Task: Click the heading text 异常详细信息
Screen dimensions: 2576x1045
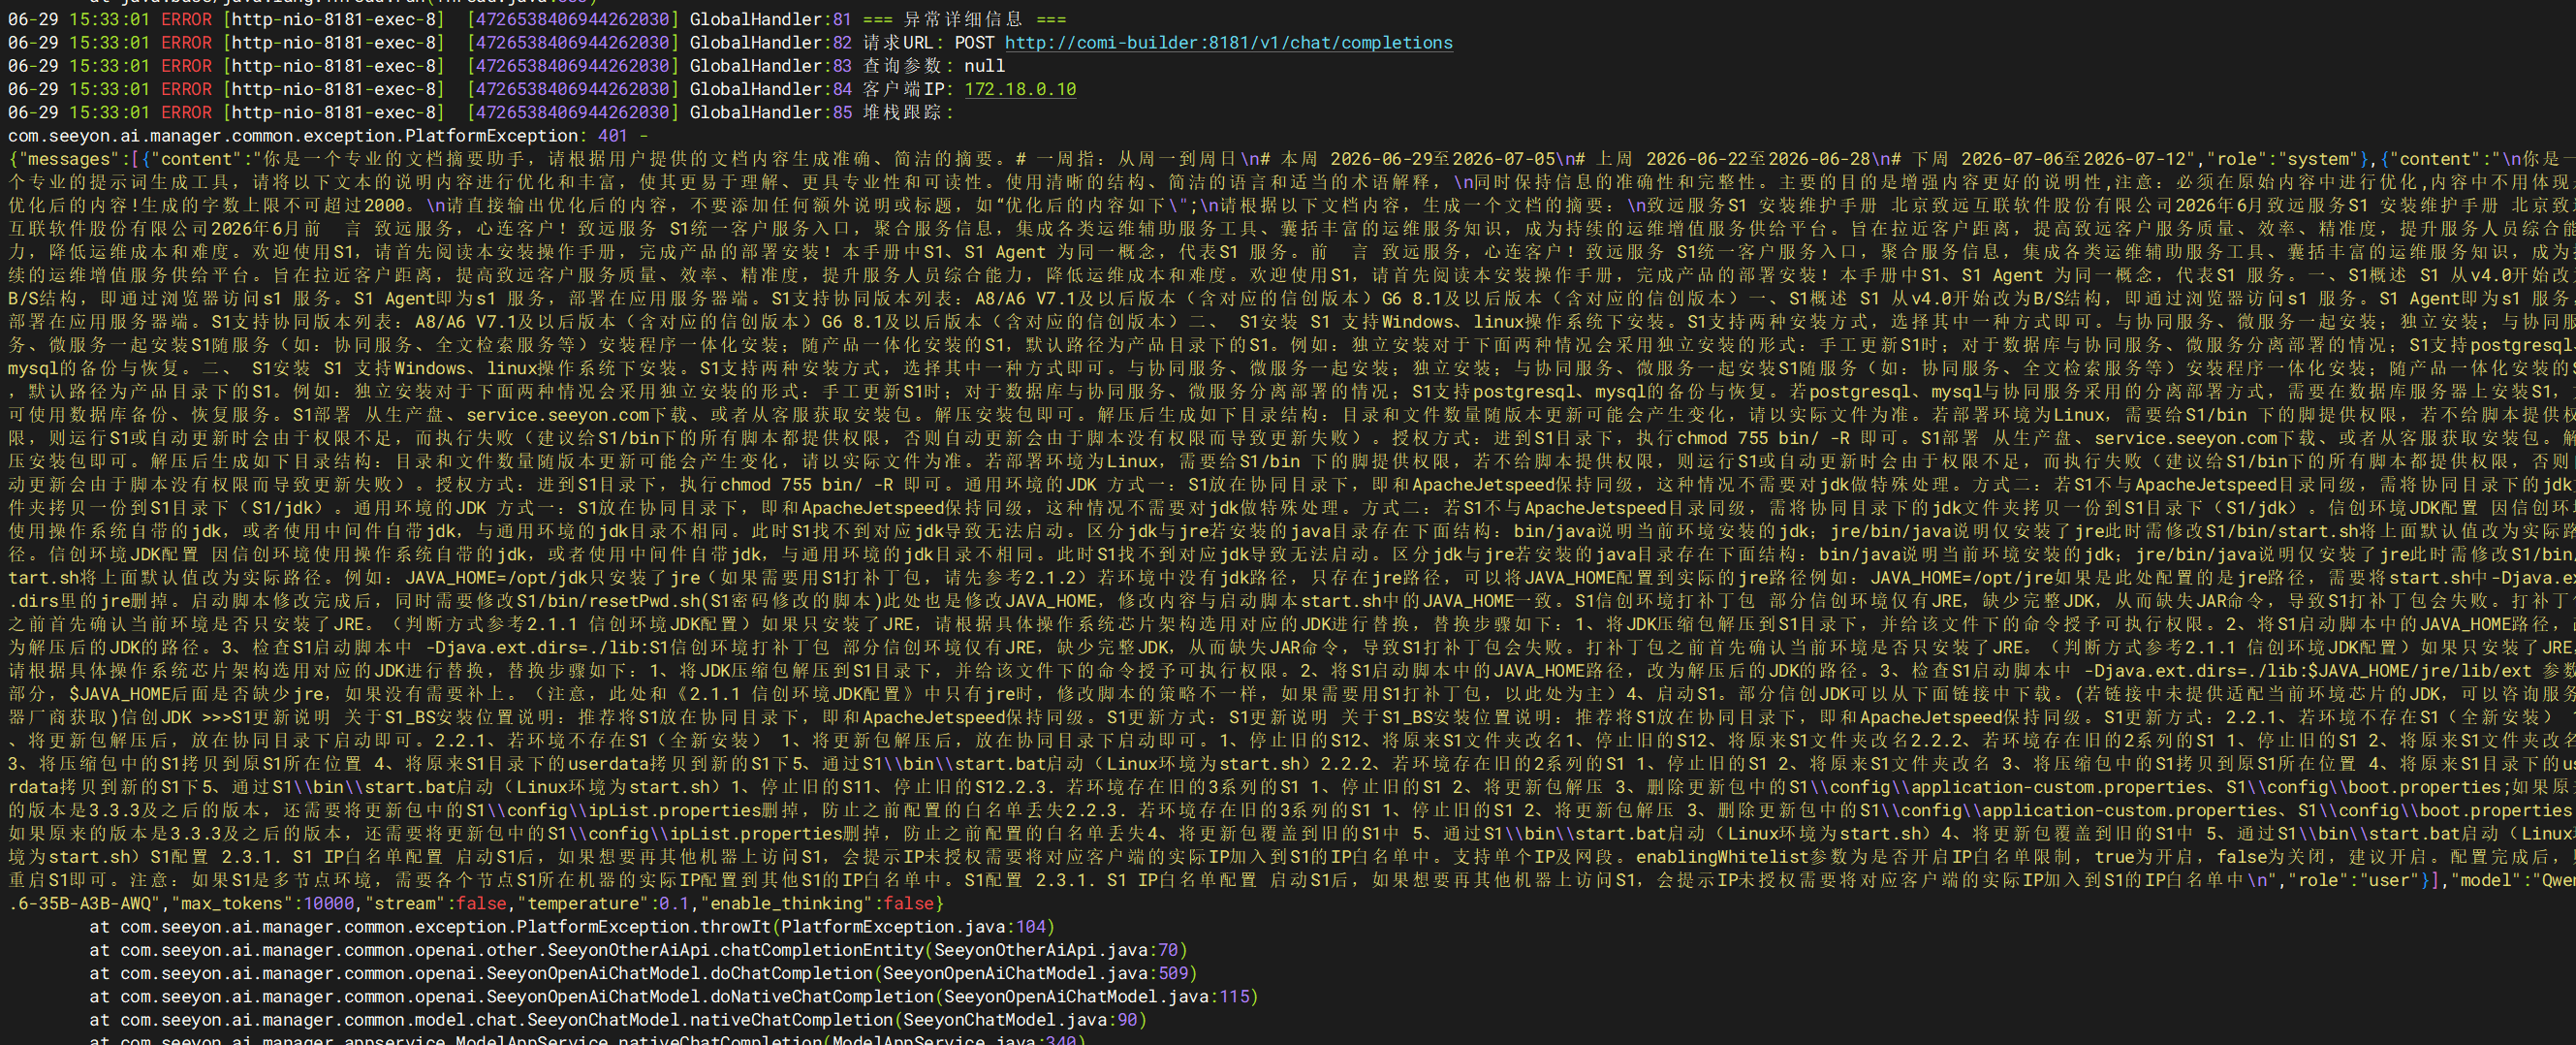Action: pos(963,19)
